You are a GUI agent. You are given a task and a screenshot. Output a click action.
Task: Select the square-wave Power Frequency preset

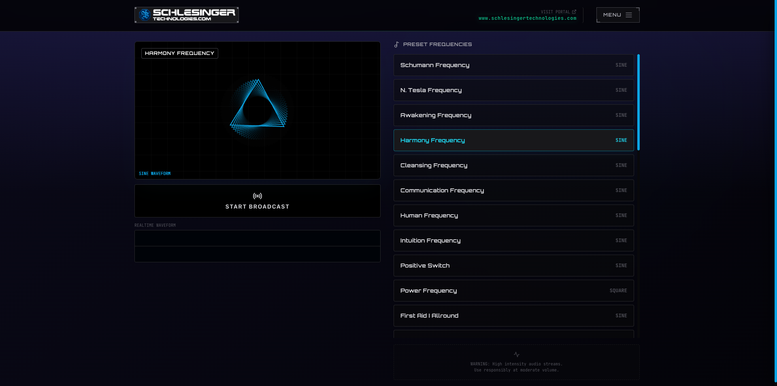coord(513,291)
